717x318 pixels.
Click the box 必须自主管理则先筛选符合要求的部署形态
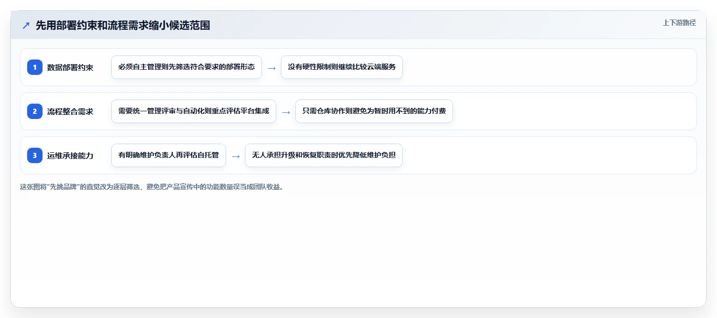[187, 67]
